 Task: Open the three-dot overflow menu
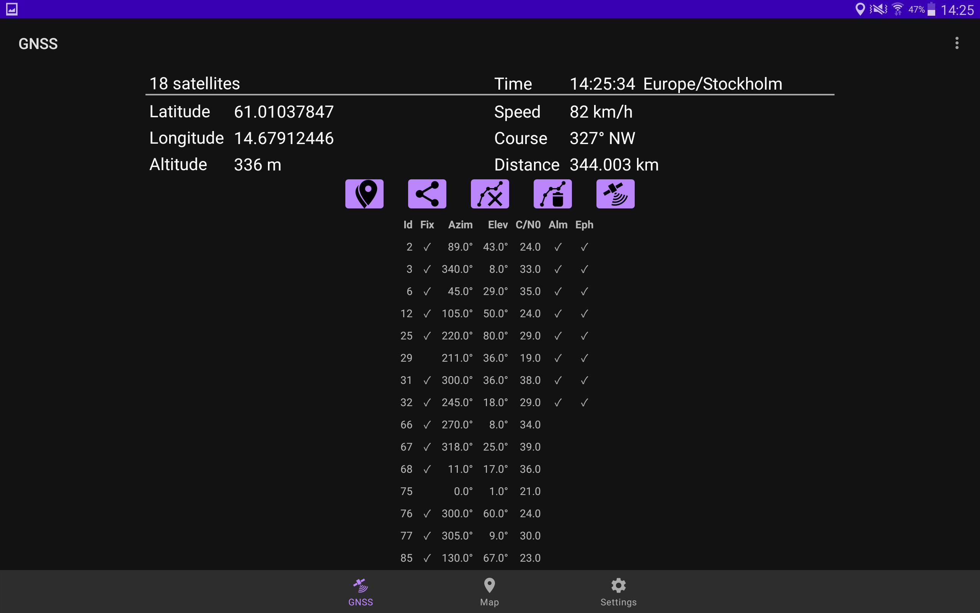(957, 43)
